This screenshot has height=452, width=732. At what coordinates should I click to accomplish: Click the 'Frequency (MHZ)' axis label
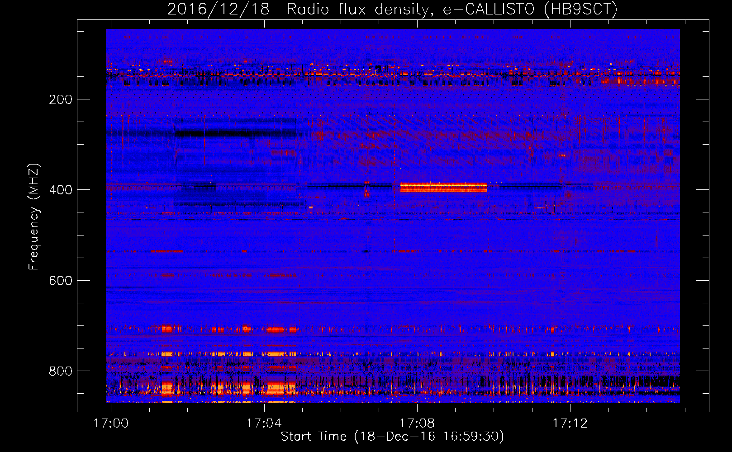pyautogui.click(x=34, y=217)
